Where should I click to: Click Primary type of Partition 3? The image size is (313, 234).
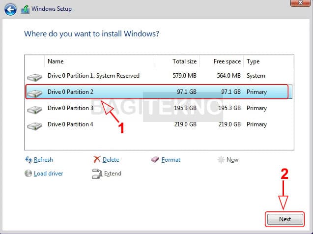tap(256, 108)
